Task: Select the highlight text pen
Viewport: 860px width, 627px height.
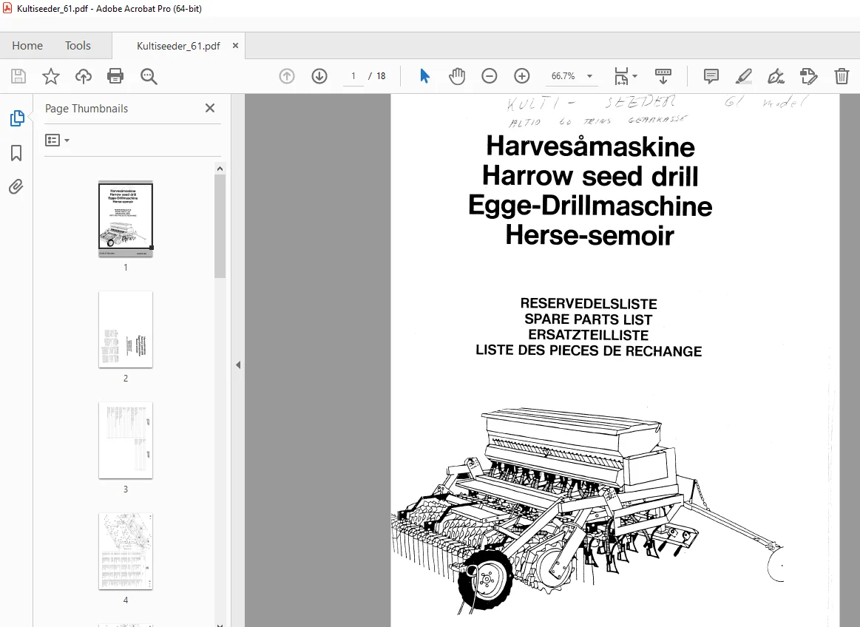Action: coord(744,76)
